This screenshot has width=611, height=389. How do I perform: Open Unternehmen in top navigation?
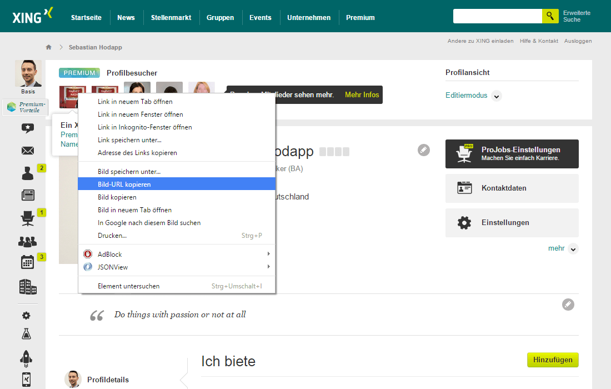[309, 18]
